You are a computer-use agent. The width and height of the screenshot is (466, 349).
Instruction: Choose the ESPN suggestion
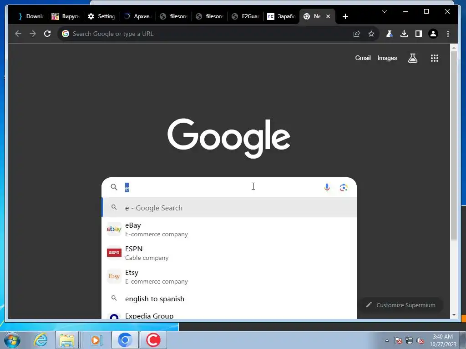click(229, 253)
